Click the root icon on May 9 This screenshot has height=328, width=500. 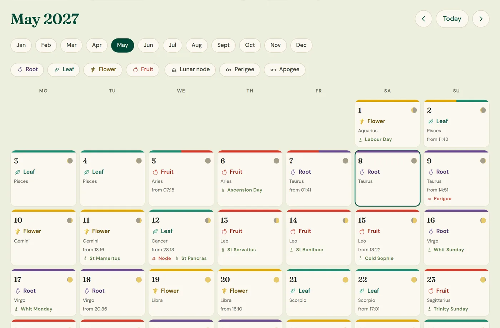431,172
